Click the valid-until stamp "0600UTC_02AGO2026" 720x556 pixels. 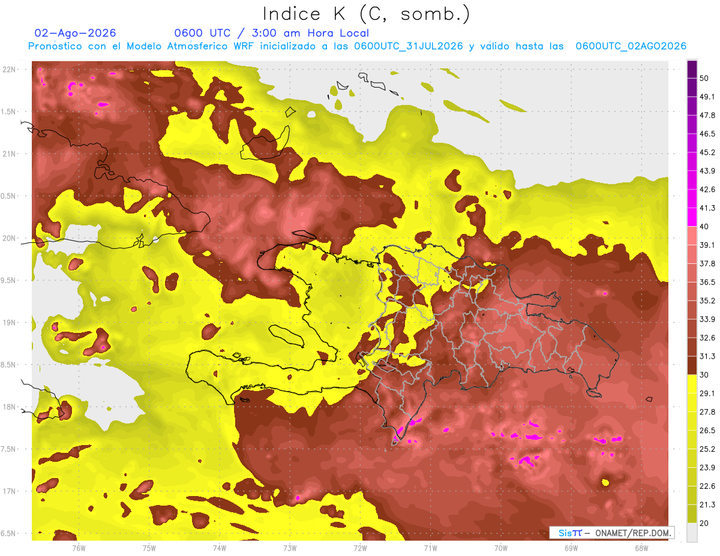click(x=631, y=46)
